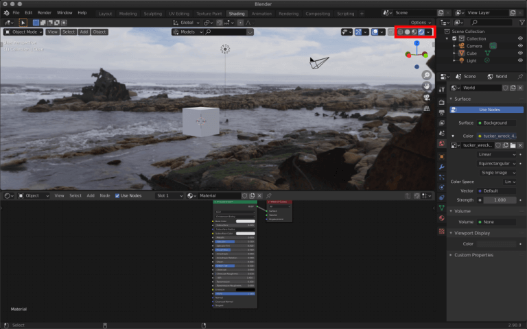
Task: Open Global transform orientation dropdown
Action: click(x=189, y=22)
